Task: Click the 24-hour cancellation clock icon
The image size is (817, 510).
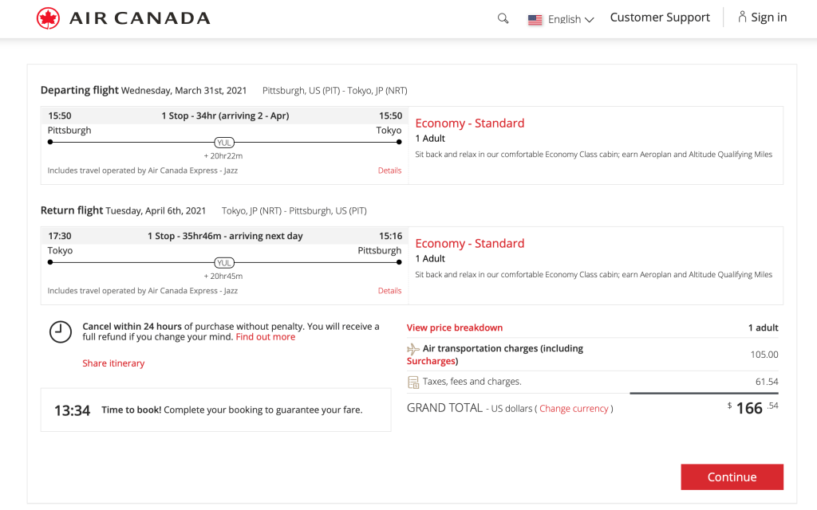Action: click(x=61, y=331)
